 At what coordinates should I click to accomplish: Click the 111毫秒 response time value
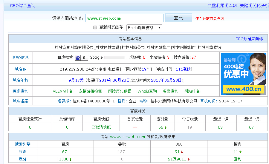tap(183, 69)
